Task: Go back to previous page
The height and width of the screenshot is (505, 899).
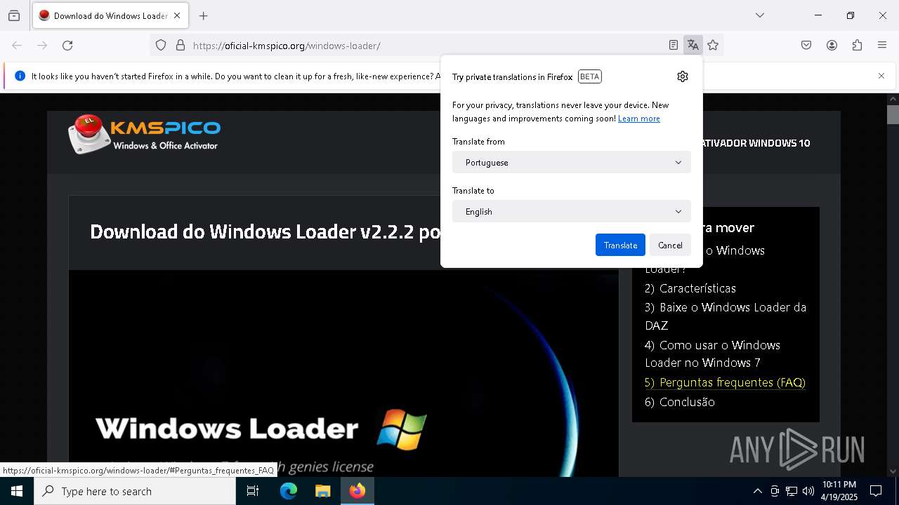Action: click(17, 46)
